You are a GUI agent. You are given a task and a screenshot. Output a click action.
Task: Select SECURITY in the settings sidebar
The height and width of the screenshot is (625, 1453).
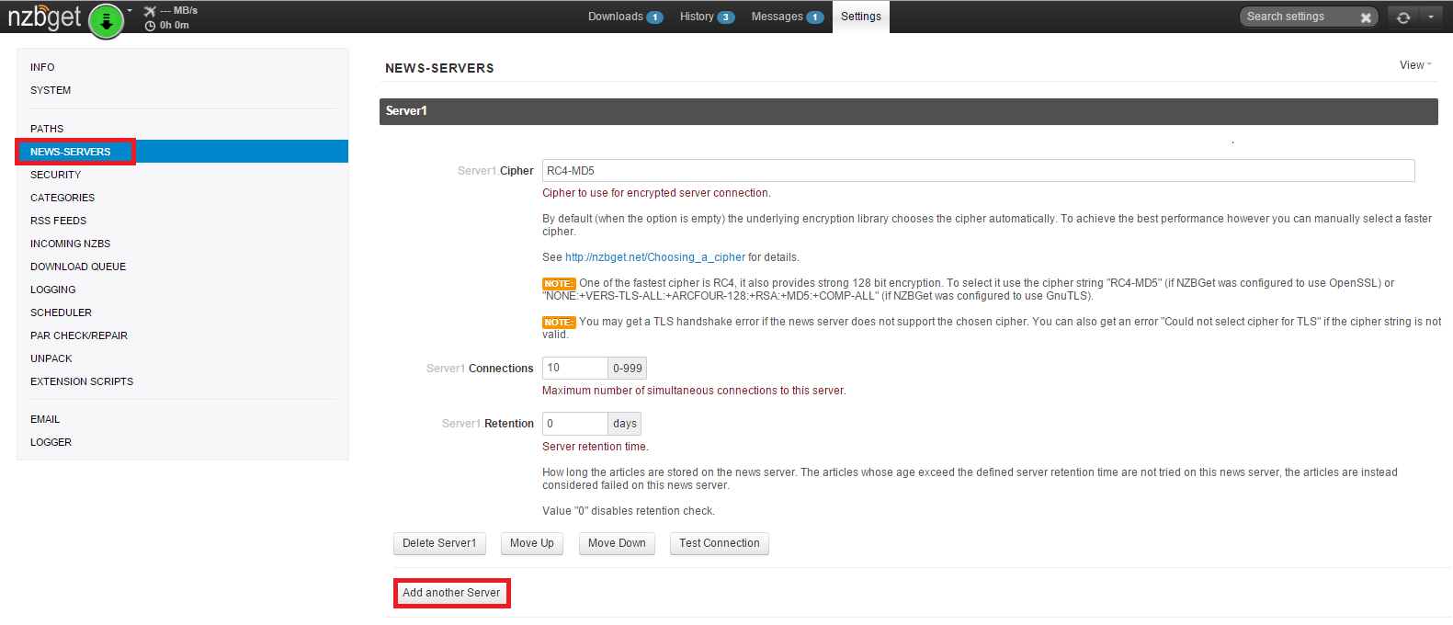56,175
